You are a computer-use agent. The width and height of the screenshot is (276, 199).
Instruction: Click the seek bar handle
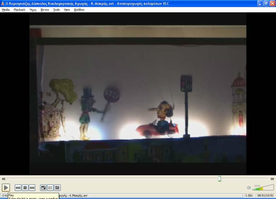220,179
